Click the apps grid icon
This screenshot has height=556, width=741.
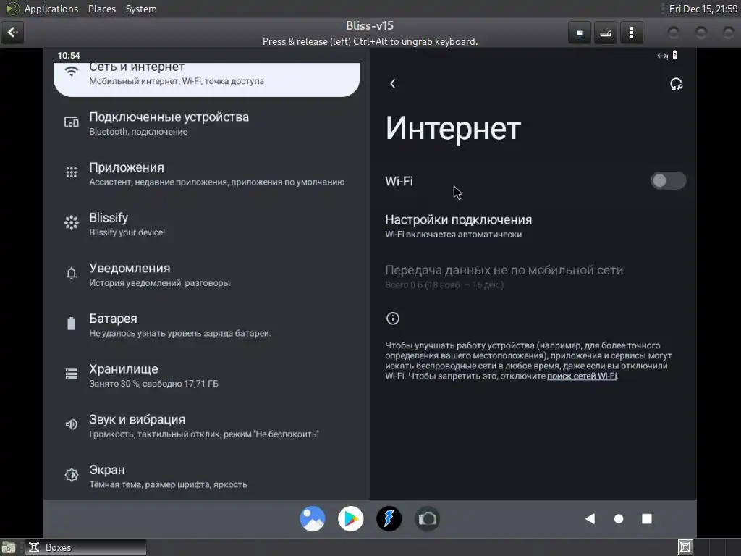pos(72,172)
